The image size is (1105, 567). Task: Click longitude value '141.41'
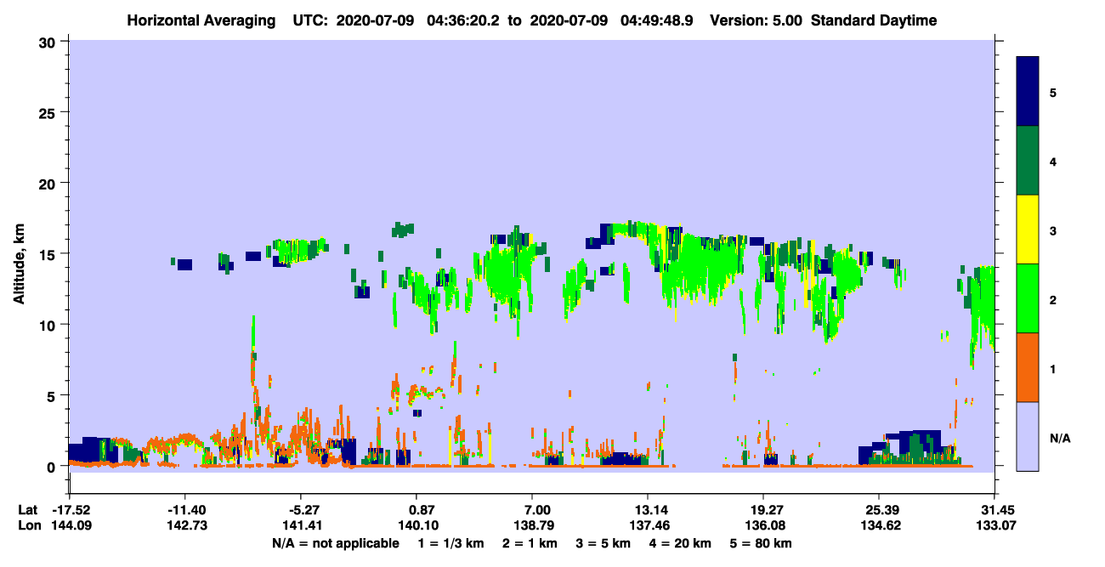coord(301,526)
